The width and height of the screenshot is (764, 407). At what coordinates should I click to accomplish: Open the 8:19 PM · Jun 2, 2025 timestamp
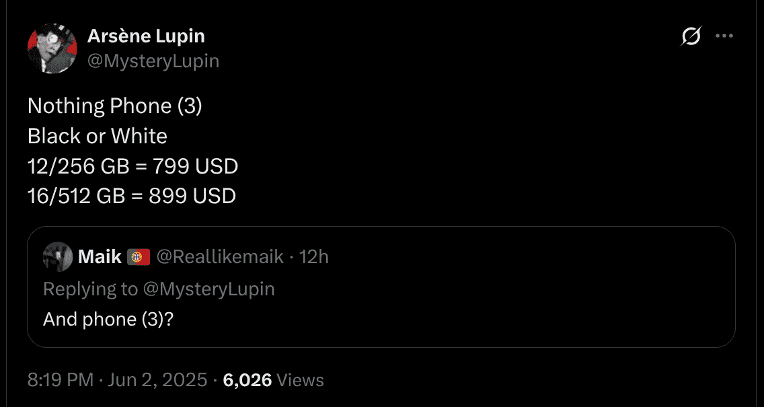(x=117, y=380)
